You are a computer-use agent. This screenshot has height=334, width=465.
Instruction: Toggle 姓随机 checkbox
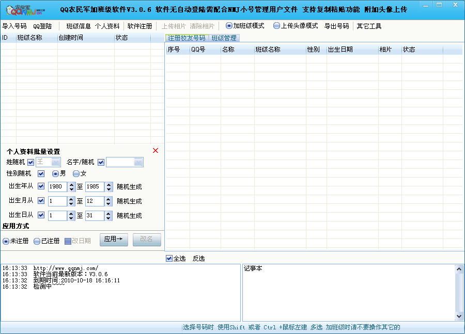[x=30, y=162]
